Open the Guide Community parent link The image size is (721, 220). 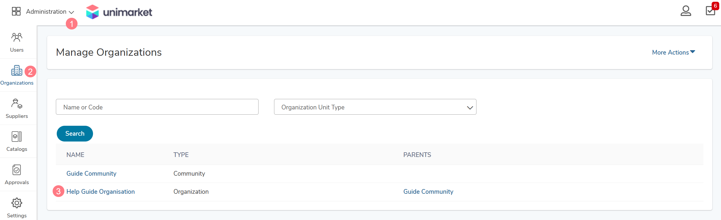(x=428, y=192)
